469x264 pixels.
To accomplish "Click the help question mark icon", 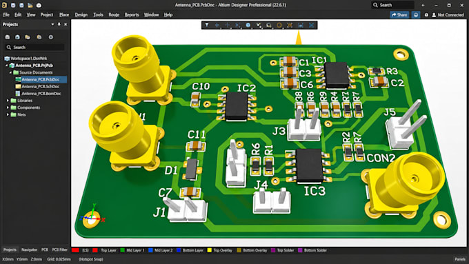I will coord(426,14).
